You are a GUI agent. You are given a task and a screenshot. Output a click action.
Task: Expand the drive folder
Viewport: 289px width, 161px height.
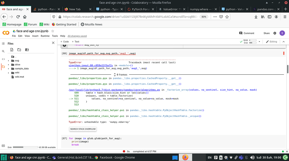pyautogui.click(x=8, y=64)
